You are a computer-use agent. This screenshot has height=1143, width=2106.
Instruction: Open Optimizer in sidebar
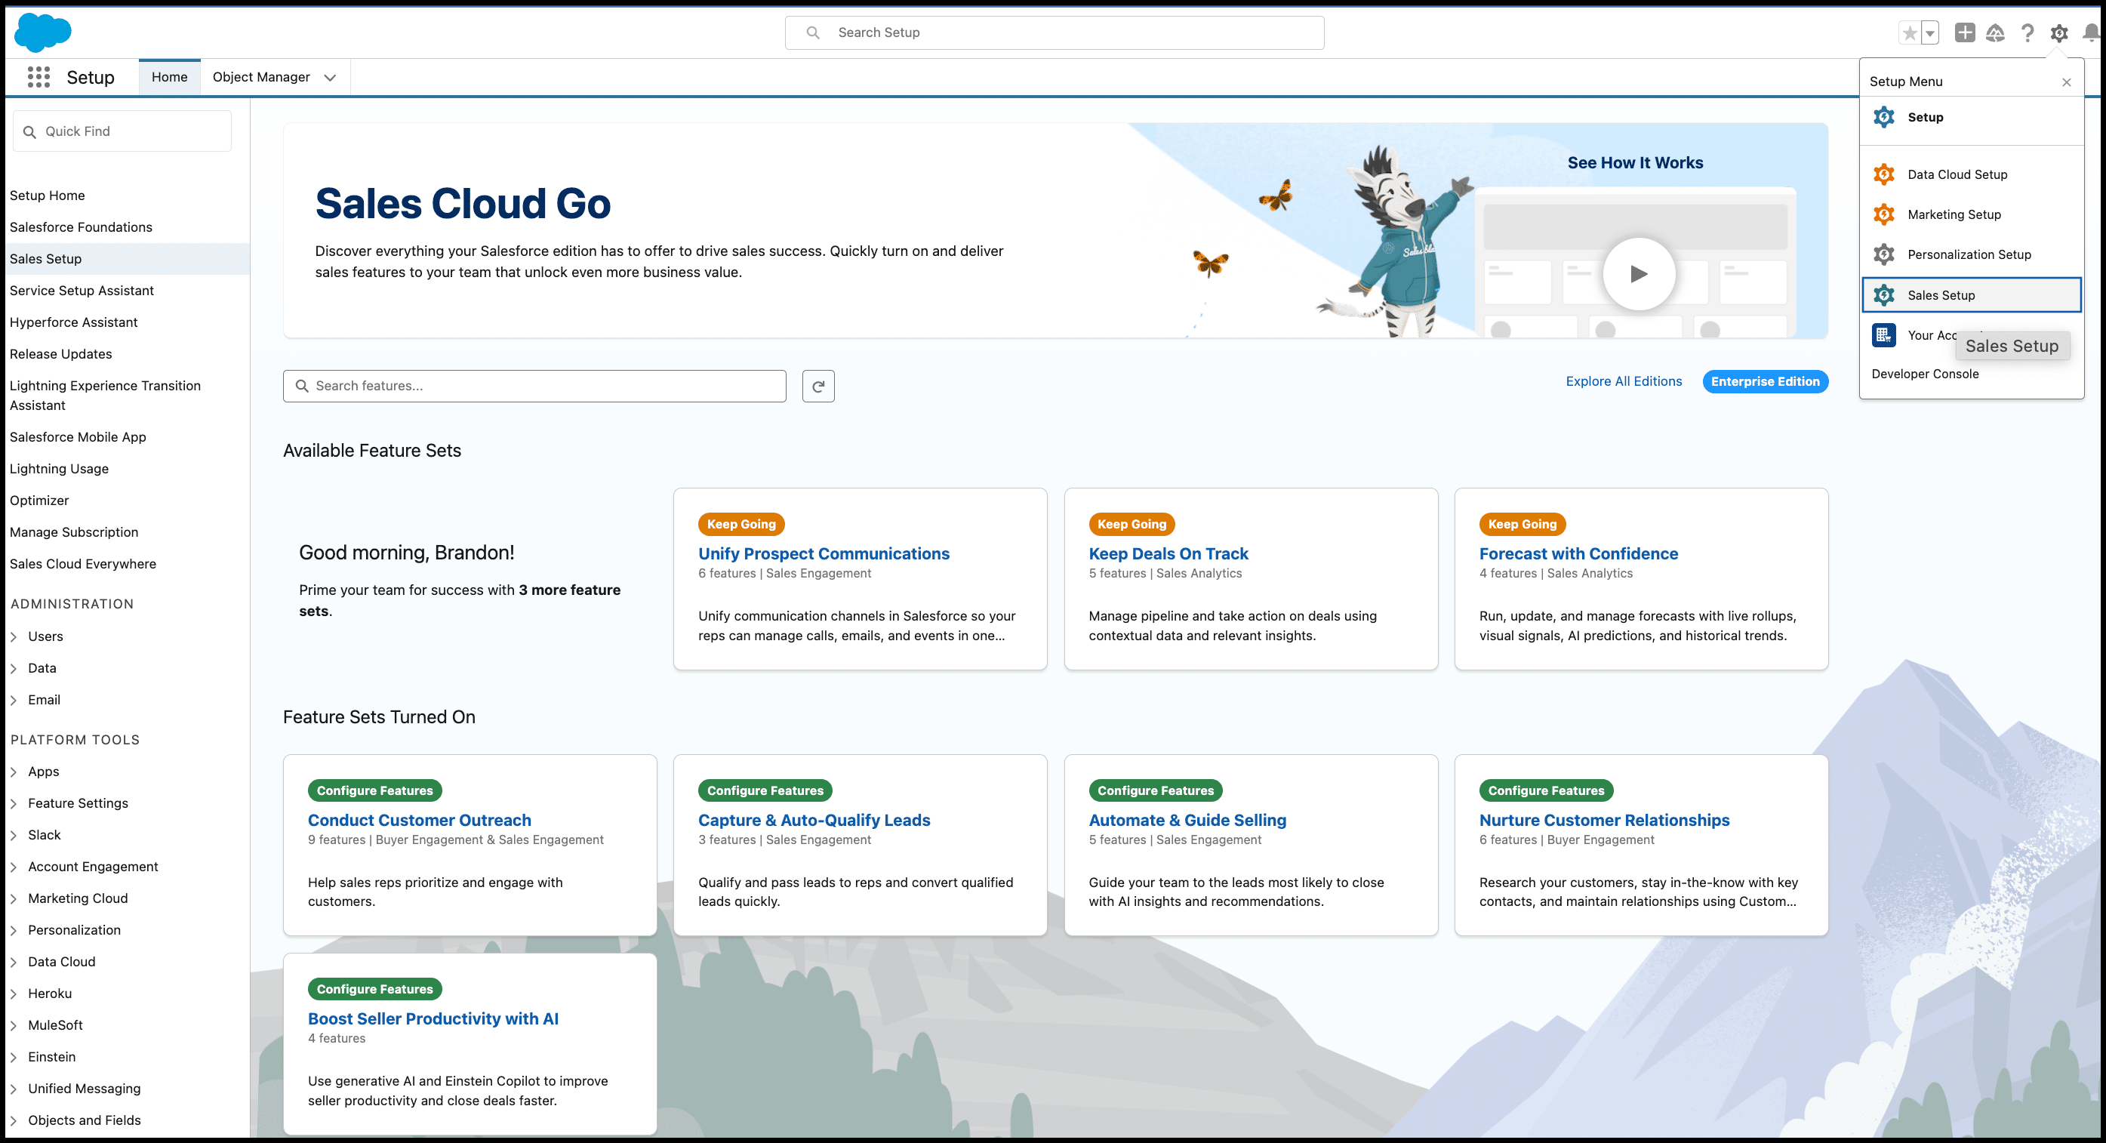pyautogui.click(x=39, y=501)
